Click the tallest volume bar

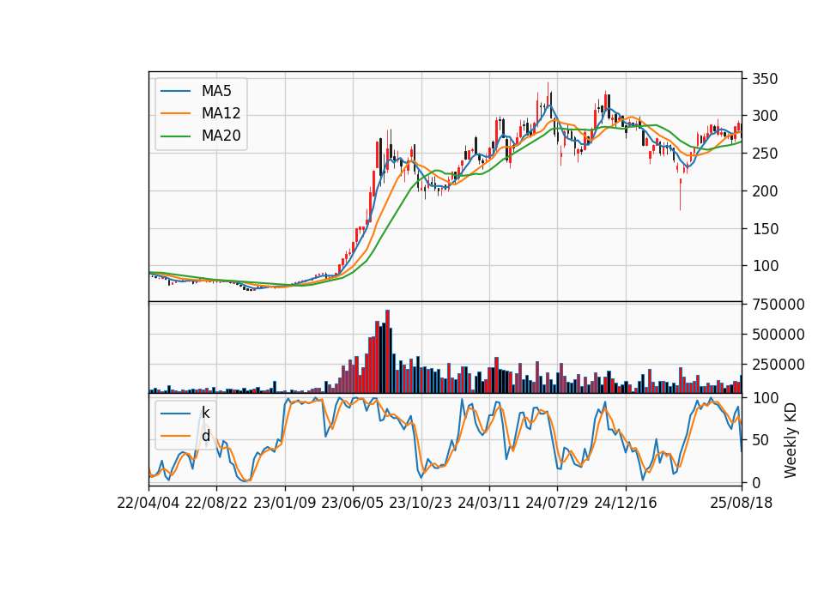tap(387, 352)
